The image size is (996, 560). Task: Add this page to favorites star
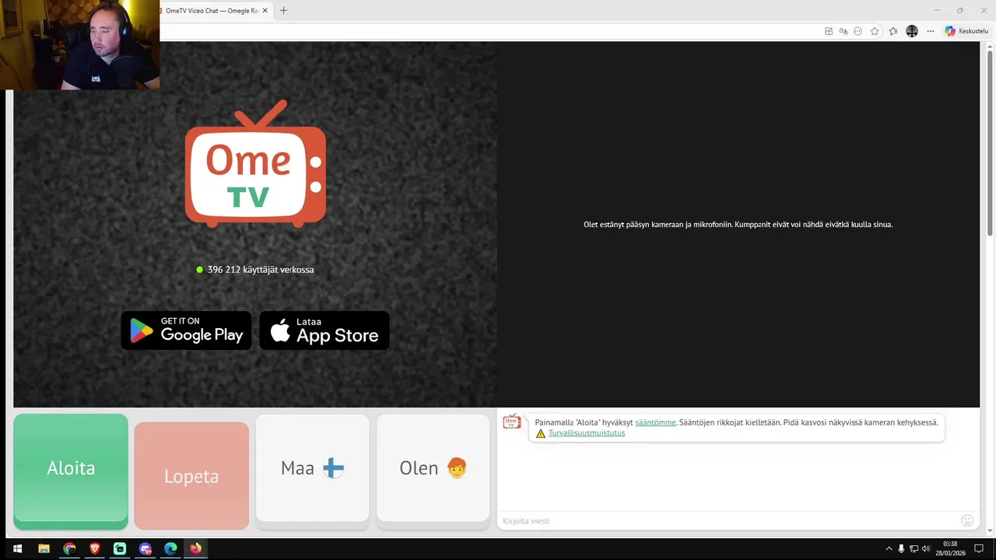(x=875, y=31)
